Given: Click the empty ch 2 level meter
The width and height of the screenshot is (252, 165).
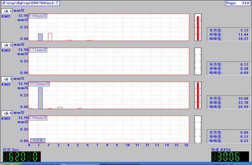Looking at the screenshot, I should click(x=198, y=61).
